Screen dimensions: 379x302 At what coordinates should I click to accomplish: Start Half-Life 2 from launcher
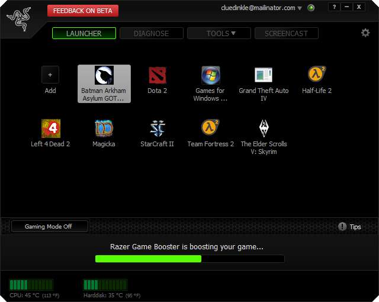tap(317, 75)
